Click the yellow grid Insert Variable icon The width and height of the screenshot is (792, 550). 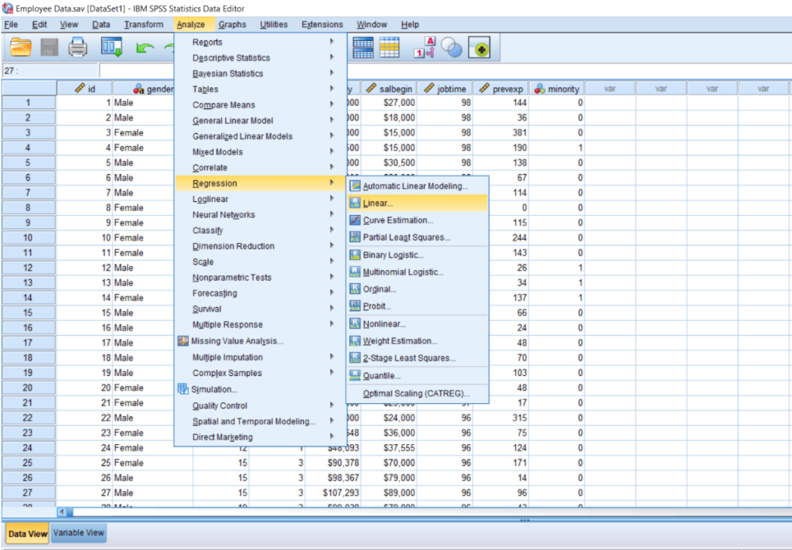(x=387, y=47)
